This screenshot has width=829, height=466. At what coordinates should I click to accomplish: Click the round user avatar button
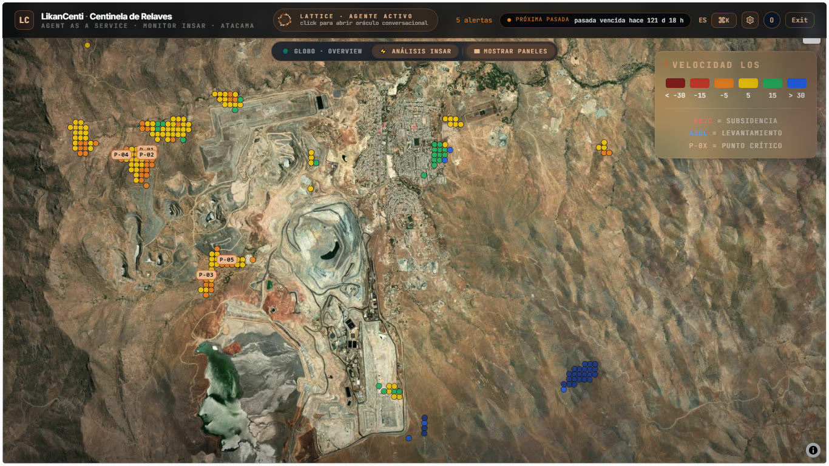(772, 20)
